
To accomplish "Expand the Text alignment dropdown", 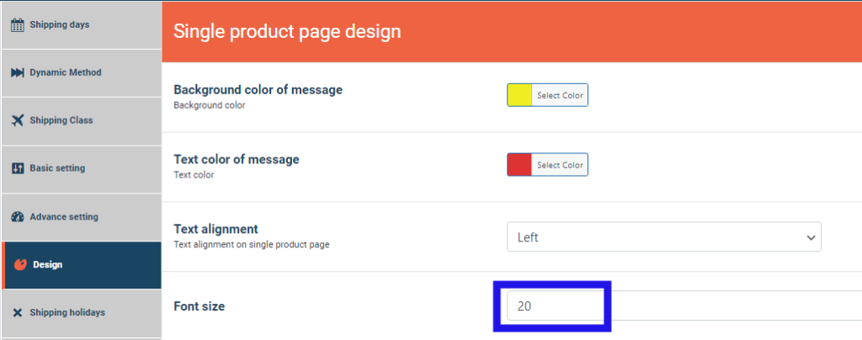I will pyautogui.click(x=663, y=237).
